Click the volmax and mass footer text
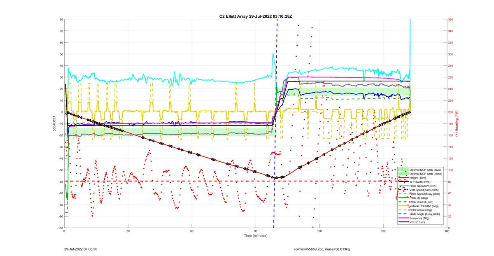 point(322,249)
